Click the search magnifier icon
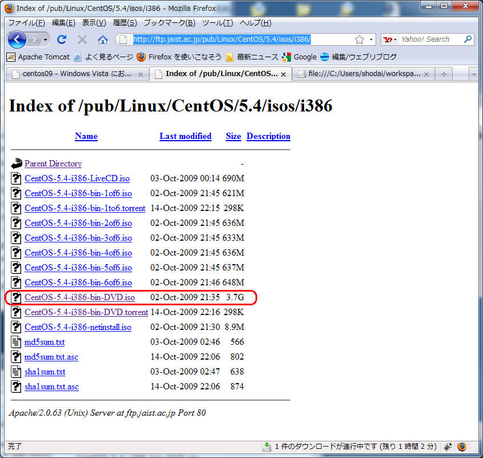The height and width of the screenshot is (458, 483). [468, 39]
